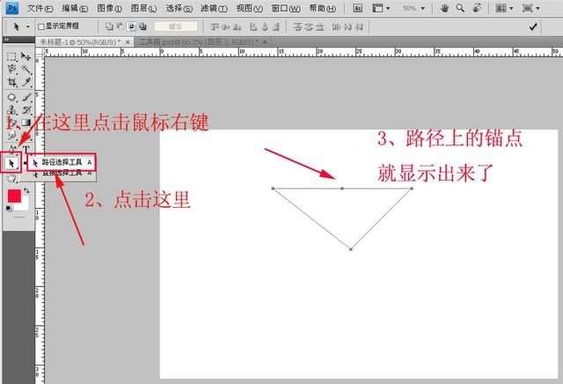Click distribute top edges icon
The height and width of the screenshot is (384, 563).
(297, 26)
